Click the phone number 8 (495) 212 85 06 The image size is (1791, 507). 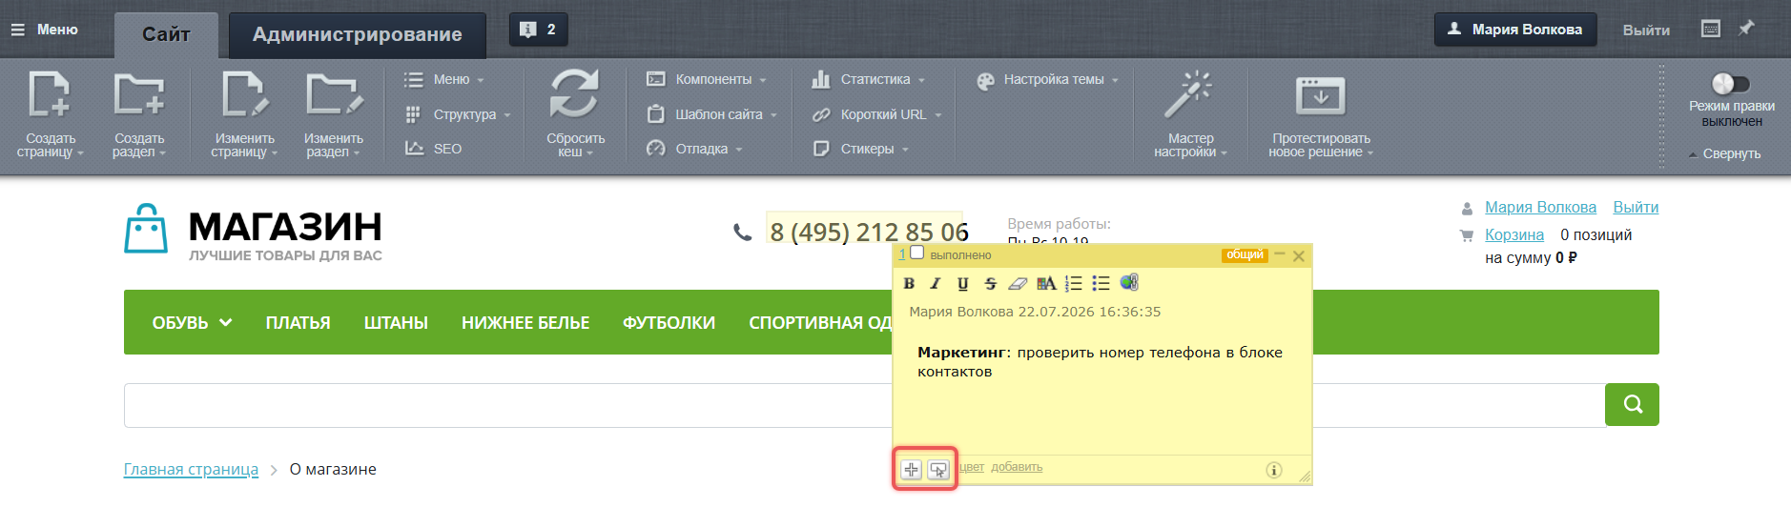(x=869, y=232)
